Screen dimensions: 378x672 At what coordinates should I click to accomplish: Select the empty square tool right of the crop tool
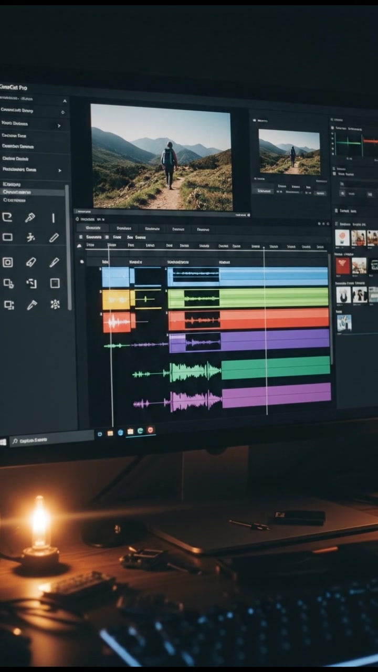[55, 283]
